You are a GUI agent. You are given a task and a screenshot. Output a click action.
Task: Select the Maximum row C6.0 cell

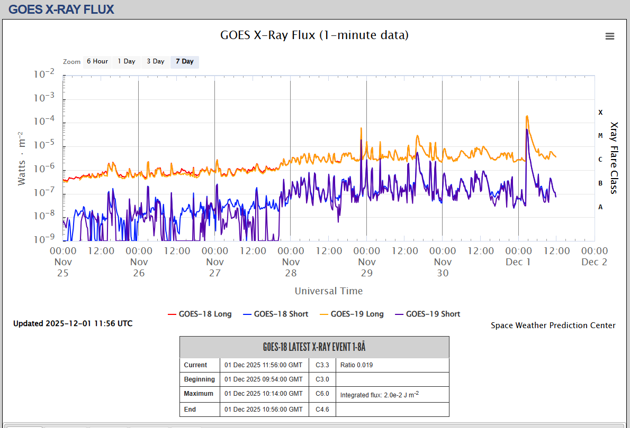point(322,394)
